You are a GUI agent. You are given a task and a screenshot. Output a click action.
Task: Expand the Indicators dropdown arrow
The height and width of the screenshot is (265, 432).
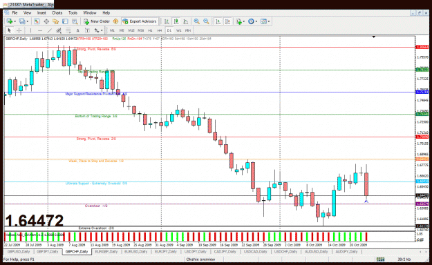tap(244, 21)
